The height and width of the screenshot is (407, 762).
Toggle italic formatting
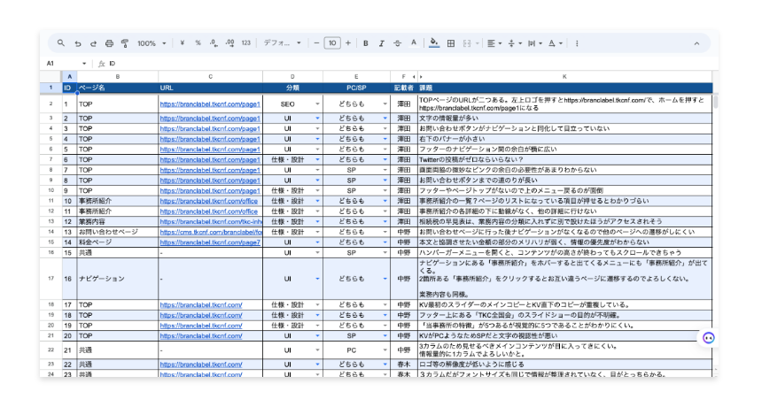click(382, 43)
